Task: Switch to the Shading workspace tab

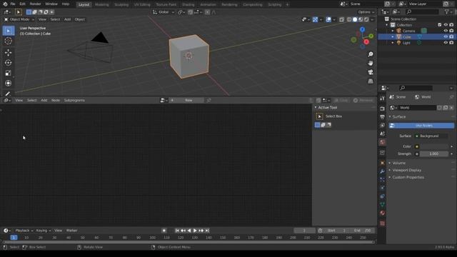Action: pyautogui.click(x=188, y=4)
